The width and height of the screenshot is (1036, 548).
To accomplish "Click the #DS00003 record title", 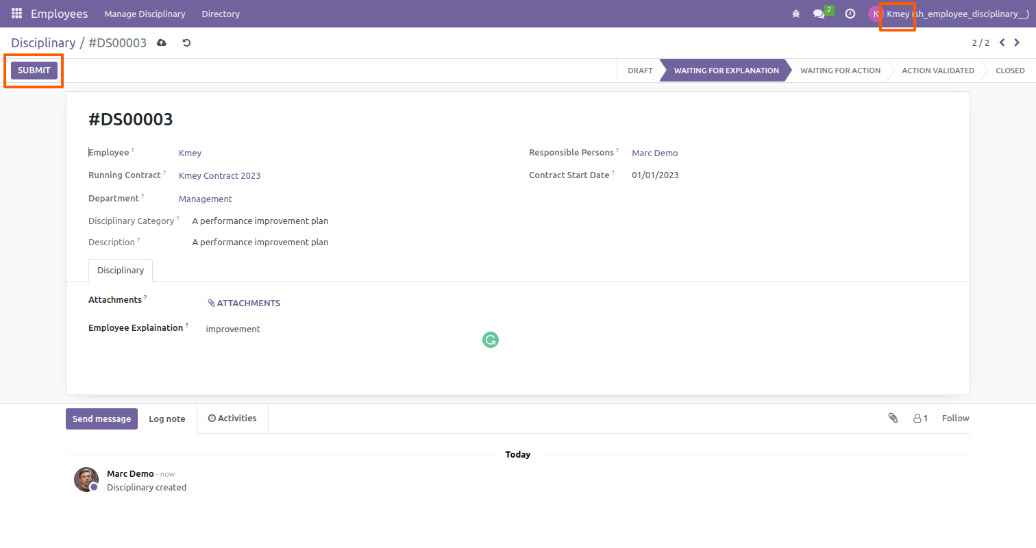I will pyautogui.click(x=131, y=119).
